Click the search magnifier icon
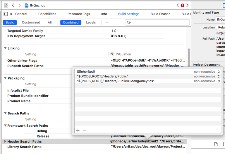The width and height of the screenshot is (225, 154). pyautogui.click(x=129, y=23)
